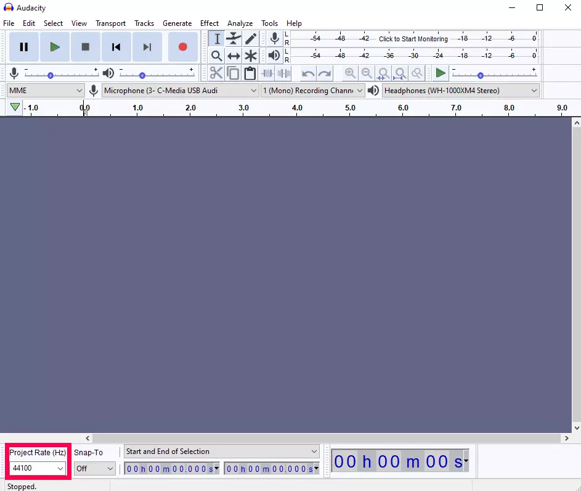Open the Start and End of Selection dropdown
This screenshot has width=581, height=491.
222,452
